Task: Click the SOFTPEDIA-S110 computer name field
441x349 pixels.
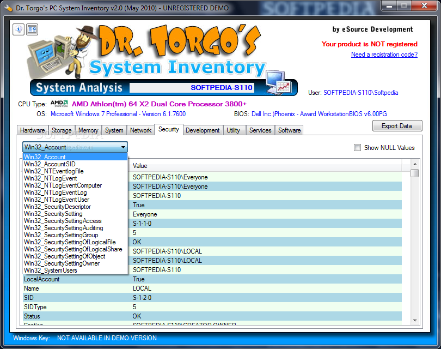Action: coord(192,88)
